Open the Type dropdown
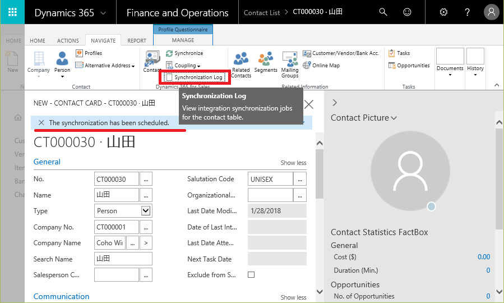Image resolution: width=504 pixels, height=303 pixels. 146,210
